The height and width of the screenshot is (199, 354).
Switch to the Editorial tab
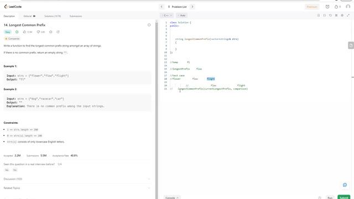point(29,16)
